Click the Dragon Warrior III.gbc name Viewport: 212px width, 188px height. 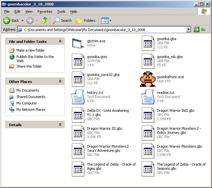click(x=105, y=128)
